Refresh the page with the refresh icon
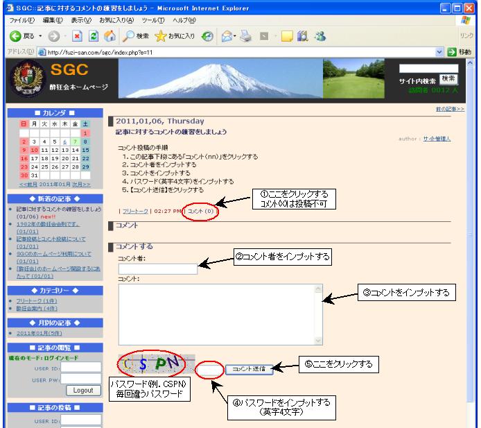 pyautogui.click(x=93, y=35)
